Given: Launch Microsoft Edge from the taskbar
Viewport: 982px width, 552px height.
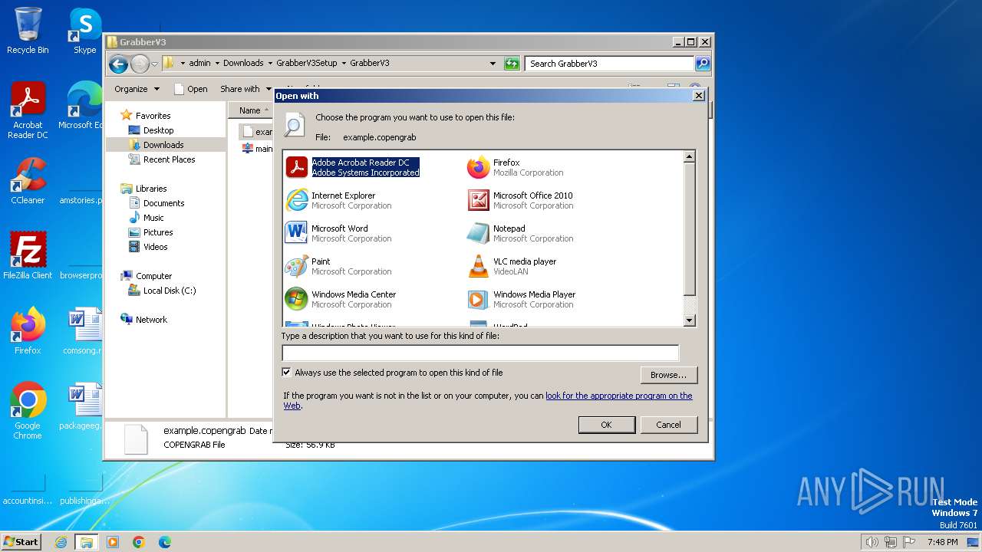Looking at the screenshot, I should [165, 542].
